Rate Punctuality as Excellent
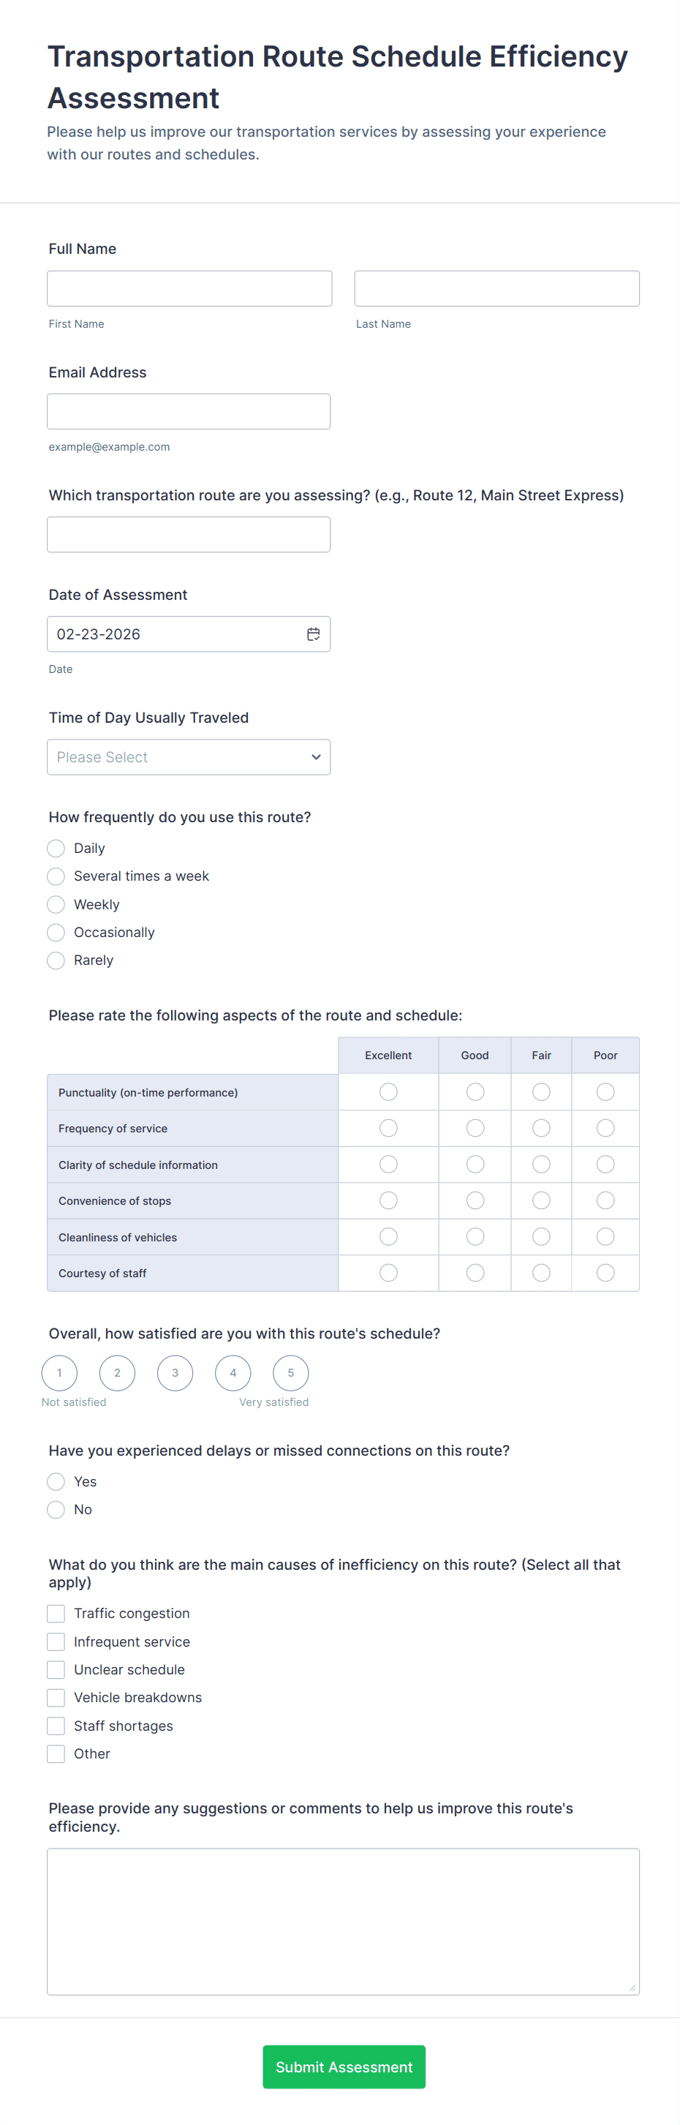Viewport: 680px width, 2125px height. pos(388,1092)
